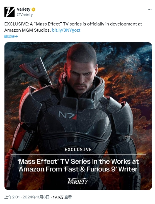This screenshot has width=155, height=204.
Task: Open the Variety display name profile link
Action: (23, 9)
